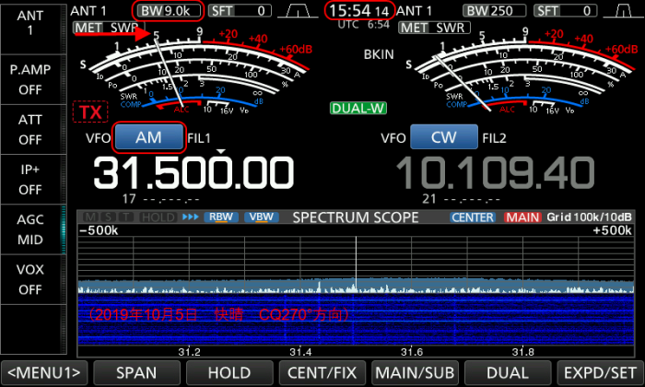Tap the SPECTRUM SCOPE title

(356, 217)
